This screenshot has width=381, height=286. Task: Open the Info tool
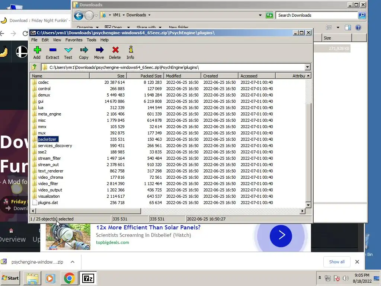click(x=131, y=53)
